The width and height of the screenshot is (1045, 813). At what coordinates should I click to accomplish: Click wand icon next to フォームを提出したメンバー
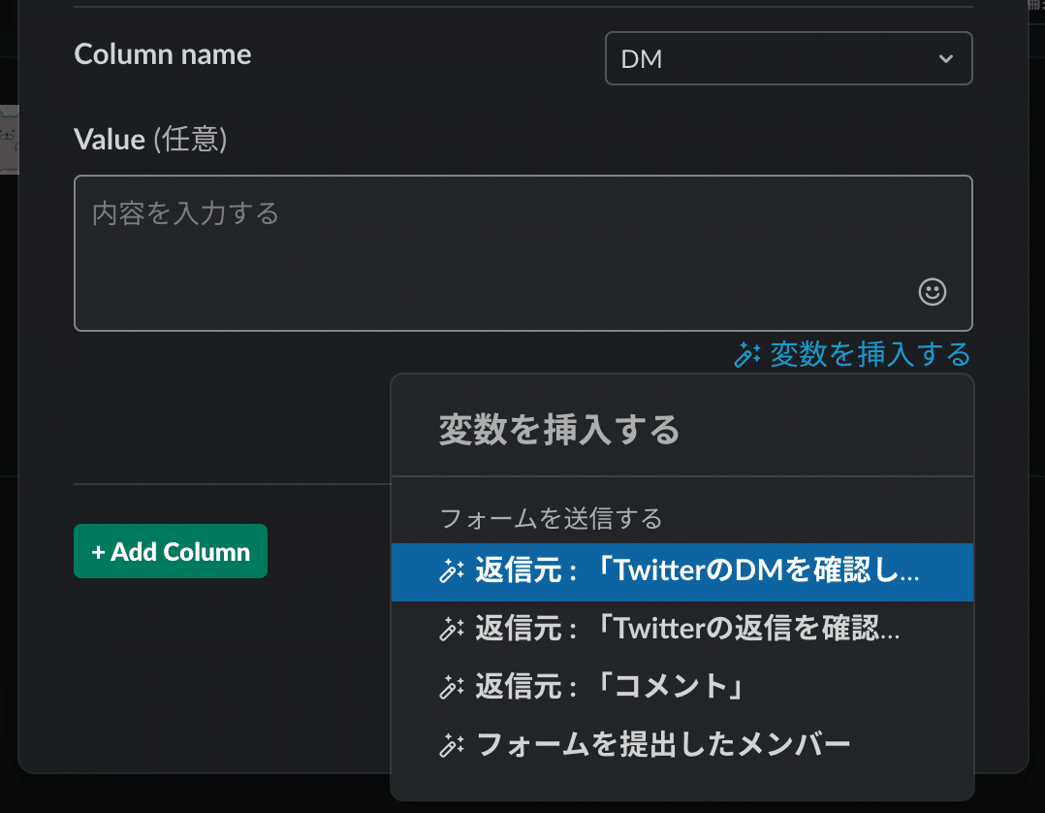click(x=452, y=745)
